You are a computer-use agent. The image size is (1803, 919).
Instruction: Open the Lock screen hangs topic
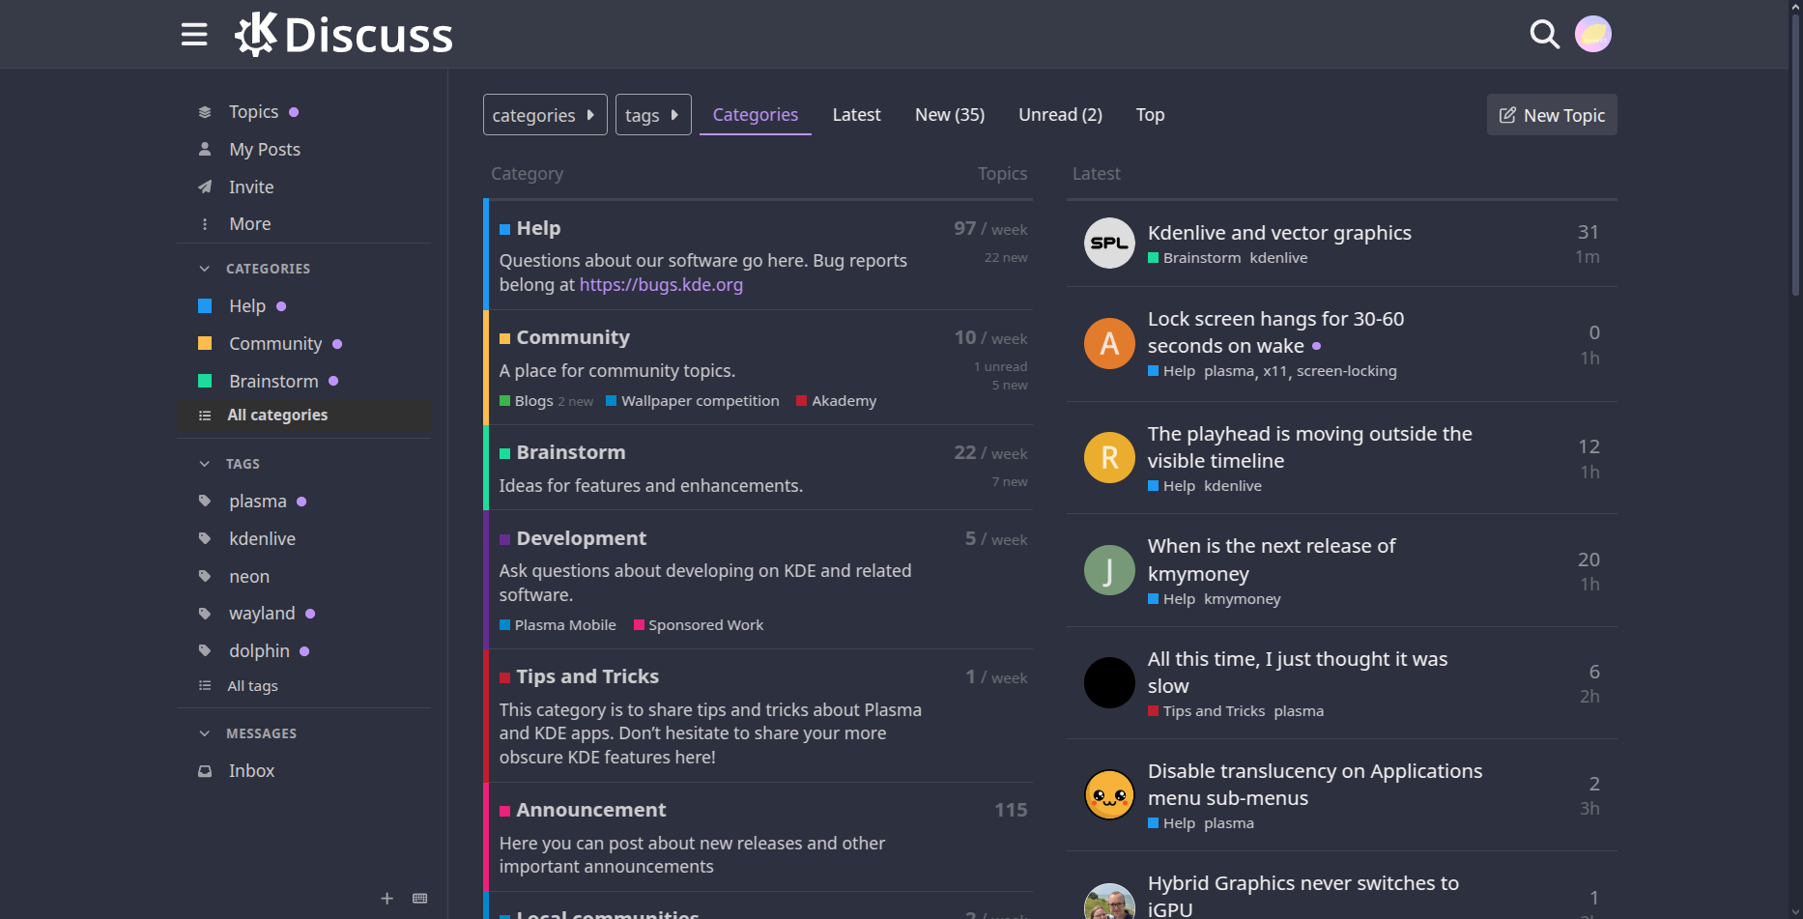(x=1275, y=332)
